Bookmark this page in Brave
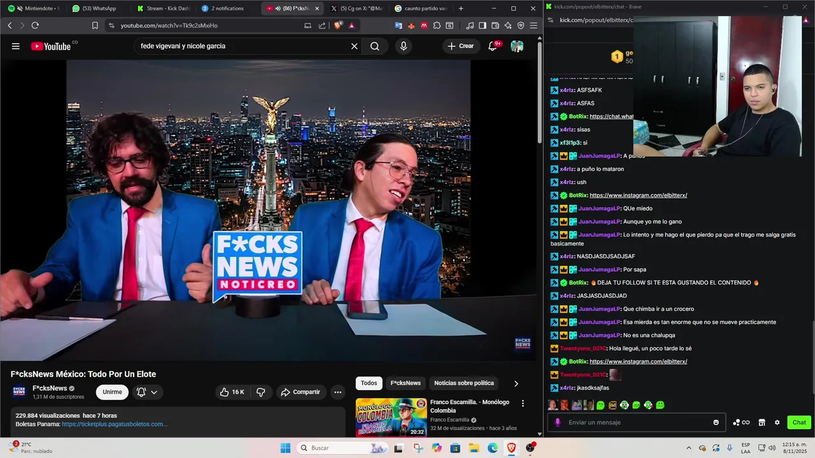 95,25
